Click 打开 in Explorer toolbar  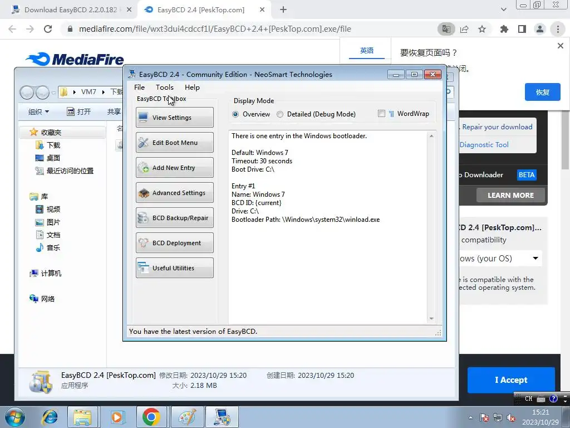[79, 111]
